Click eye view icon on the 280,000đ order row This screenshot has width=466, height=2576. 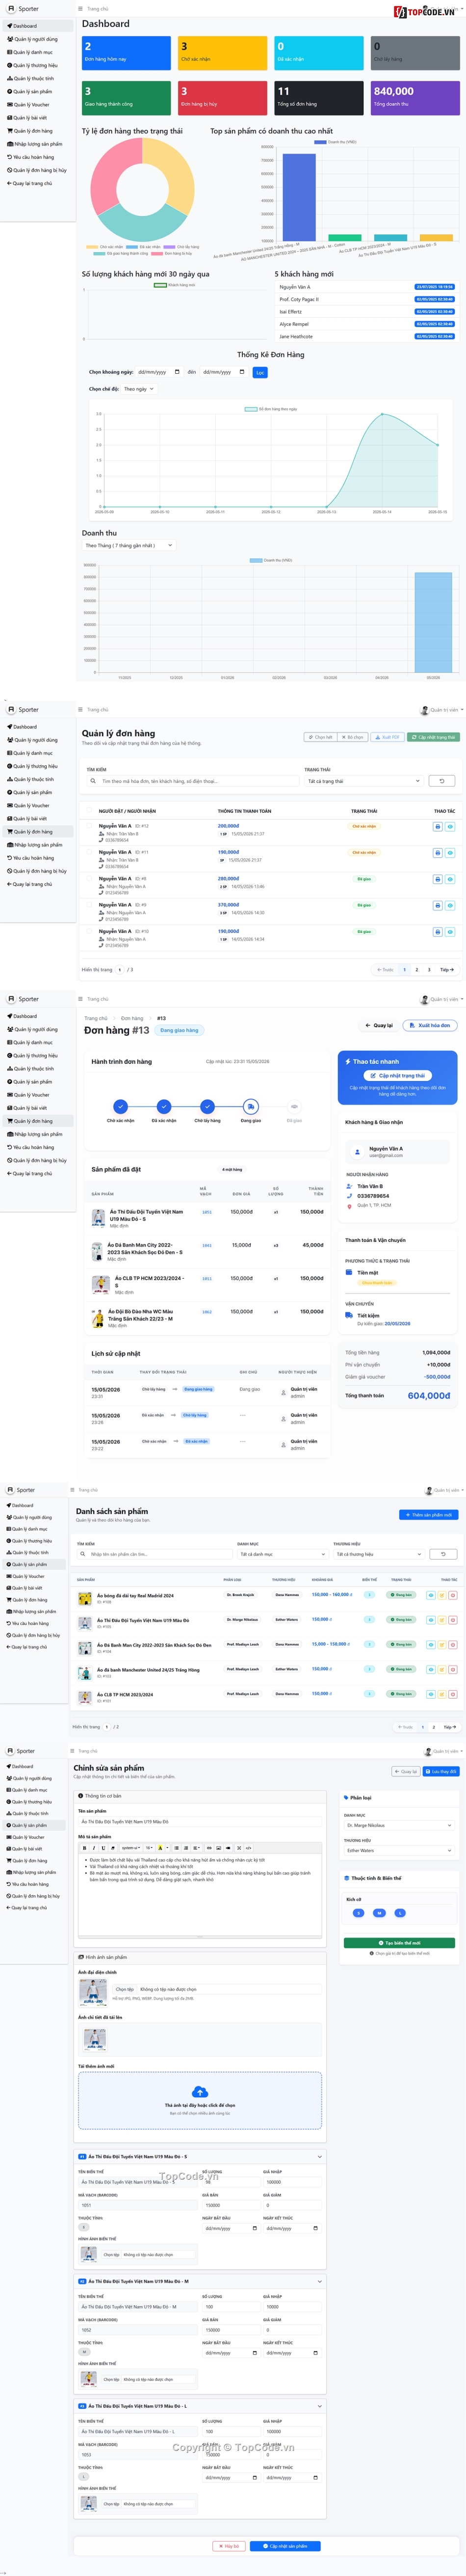tap(450, 879)
